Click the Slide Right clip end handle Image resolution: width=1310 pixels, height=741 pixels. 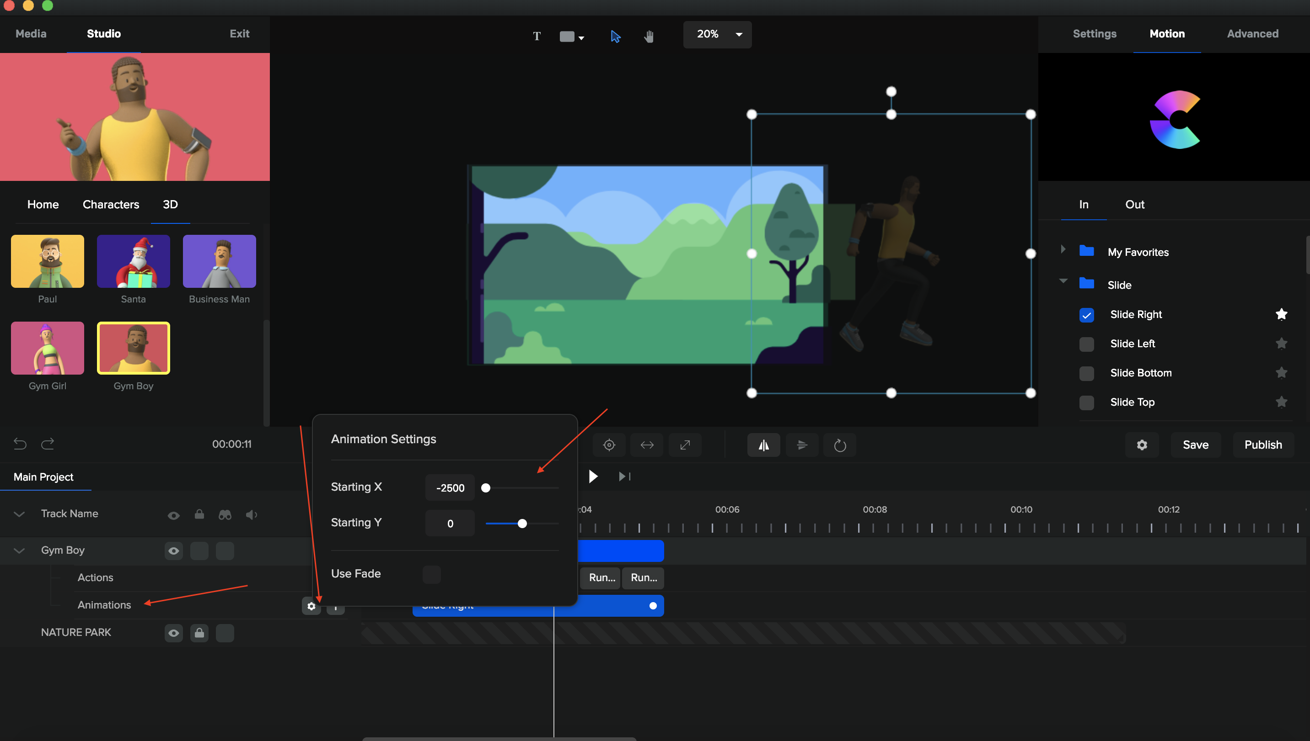(653, 606)
